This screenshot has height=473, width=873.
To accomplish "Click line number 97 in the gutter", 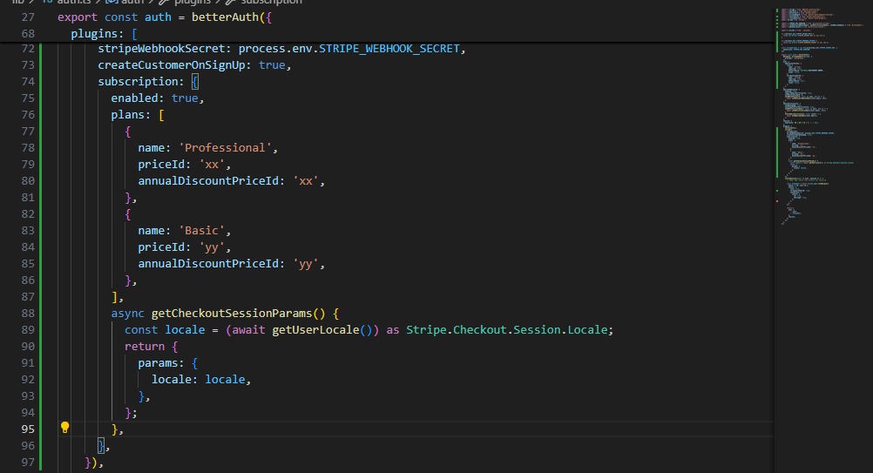I will (28, 463).
